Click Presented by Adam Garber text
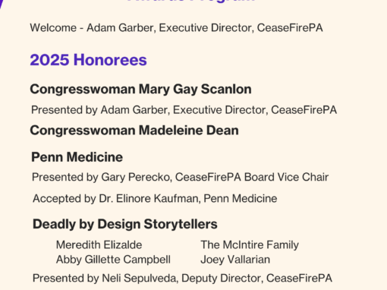This screenshot has width=387, height=290. (x=184, y=110)
